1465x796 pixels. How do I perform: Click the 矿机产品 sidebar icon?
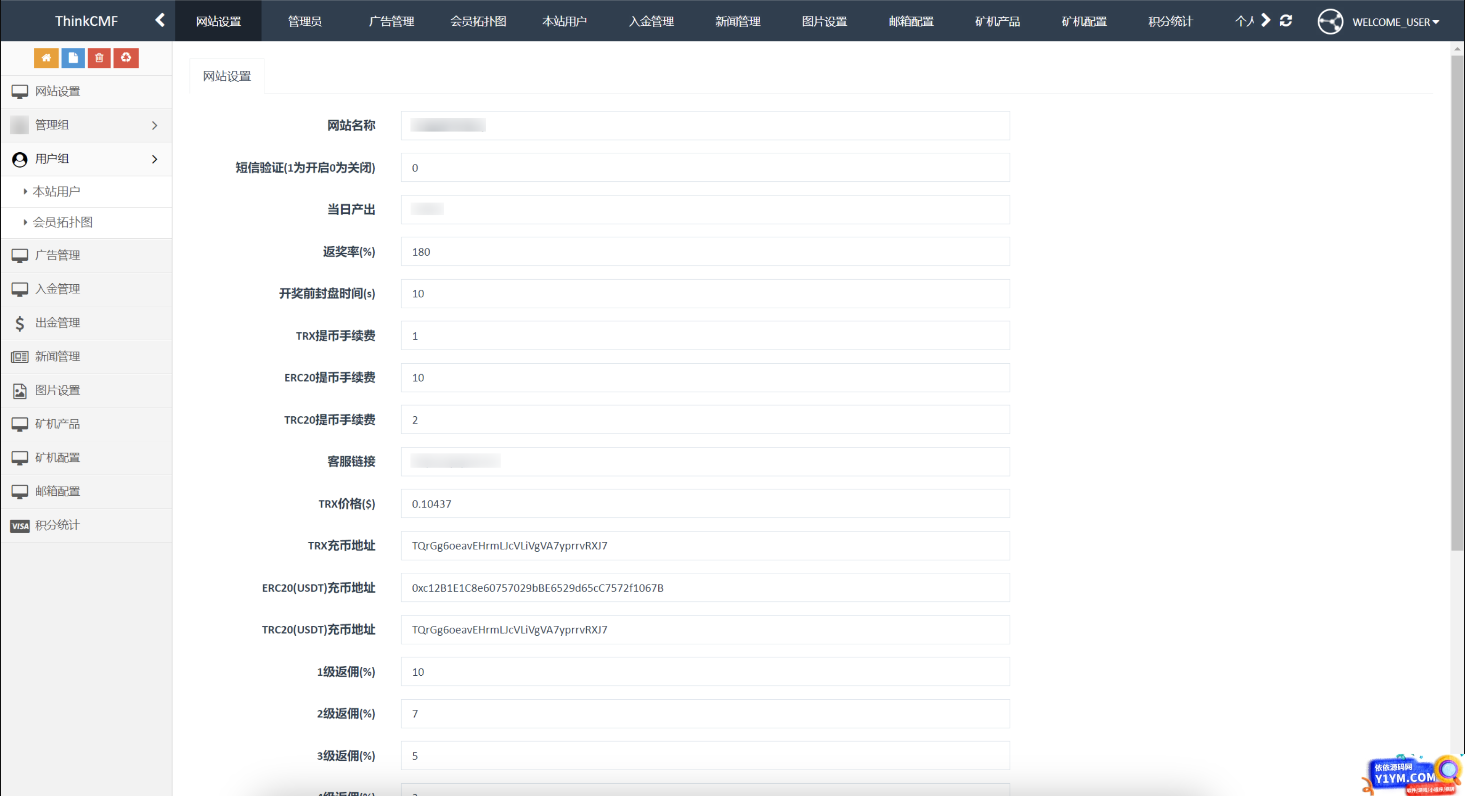click(20, 423)
